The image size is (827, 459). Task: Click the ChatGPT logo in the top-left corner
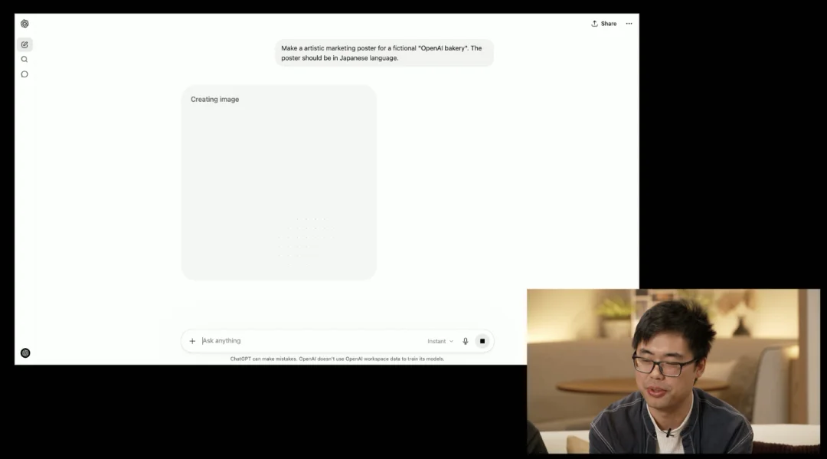pyautogui.click(x=25, y=24)
